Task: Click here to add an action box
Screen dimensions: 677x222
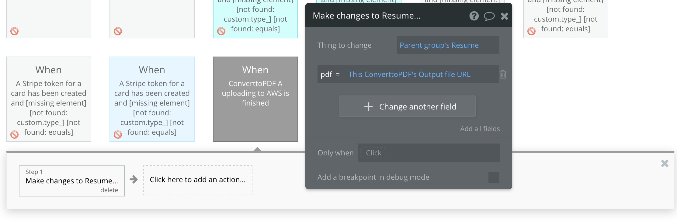Action: click(x=197, y=180)
